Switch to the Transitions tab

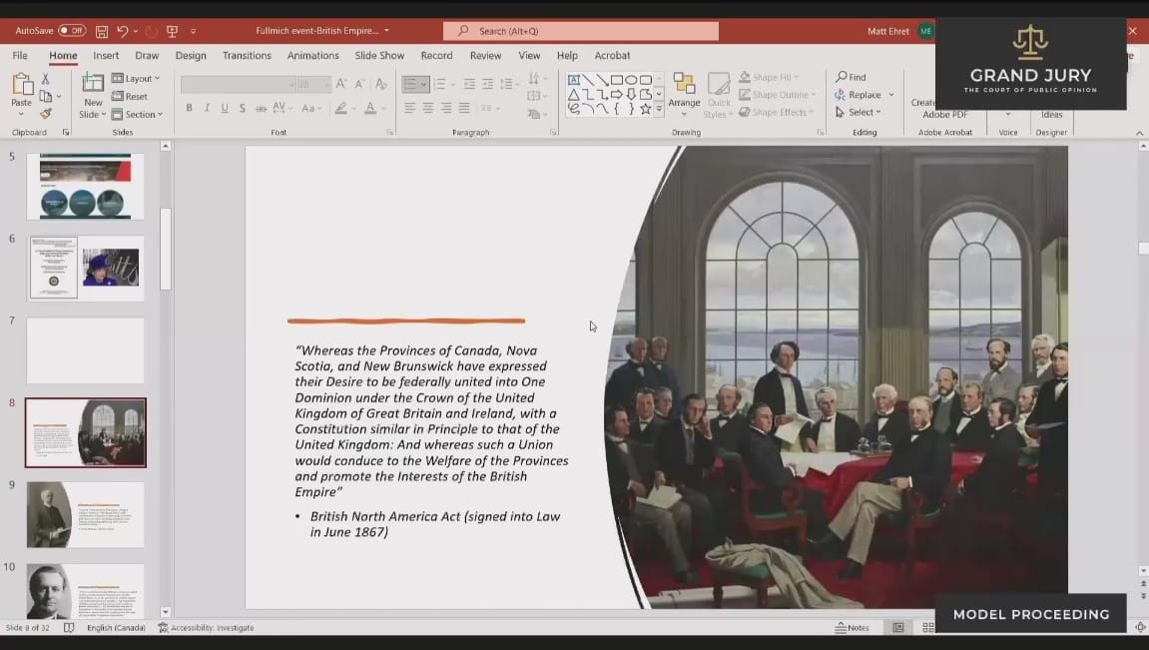[246, 56]
